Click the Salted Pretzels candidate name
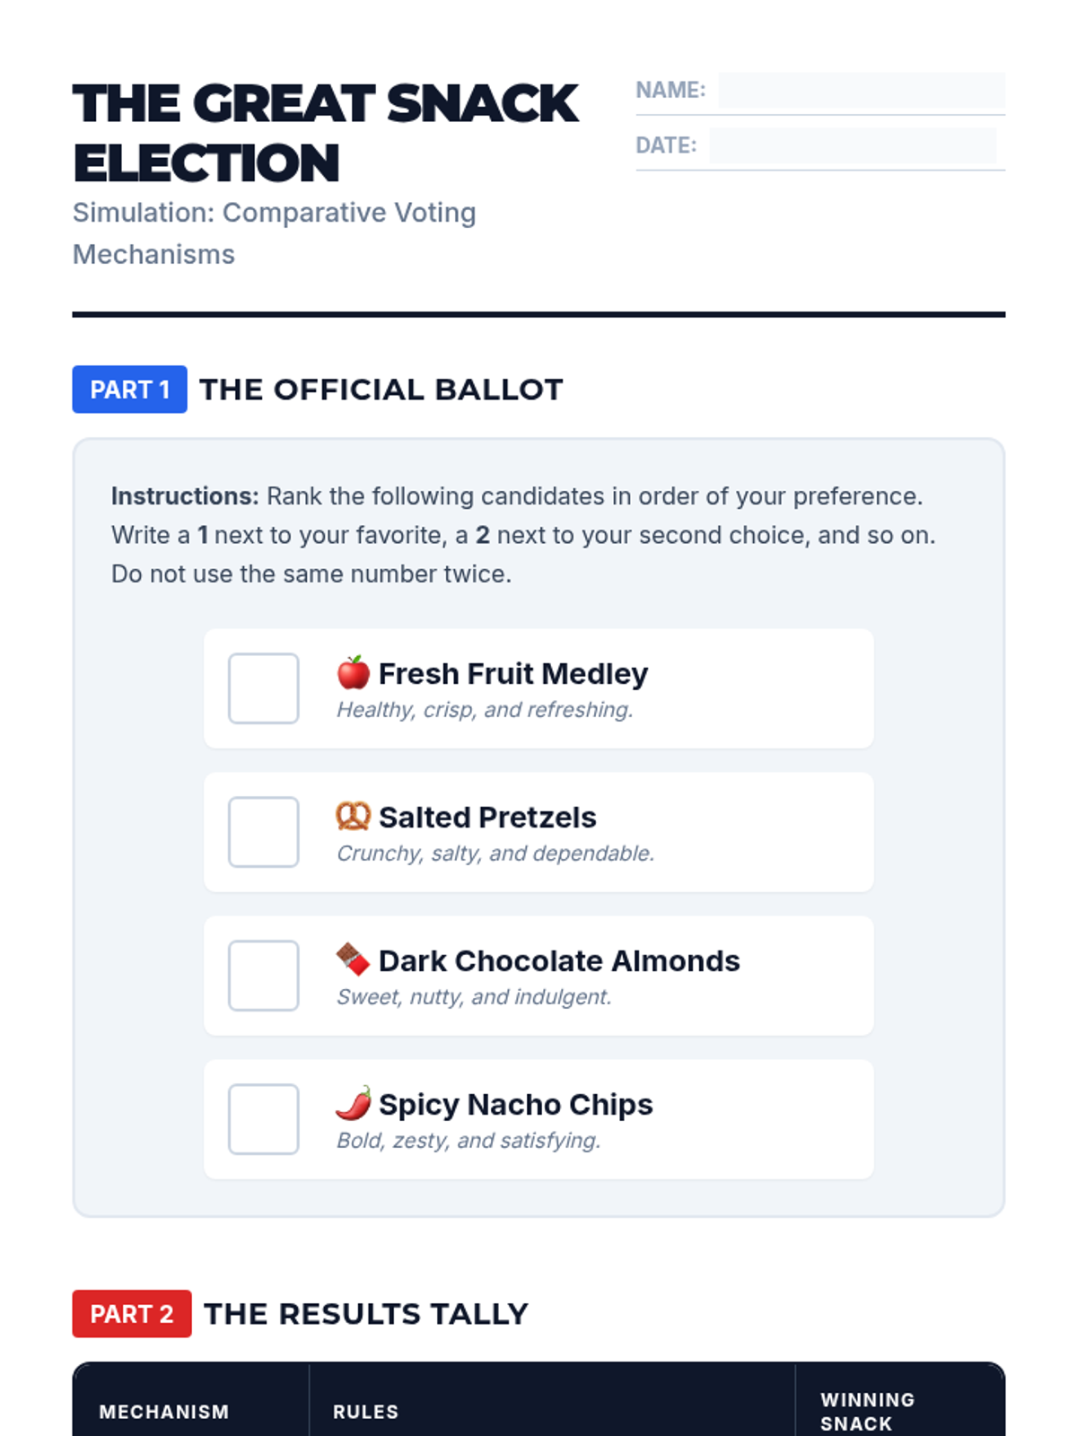This screenshot has height=1436, width=1077. tap(487, 817)
